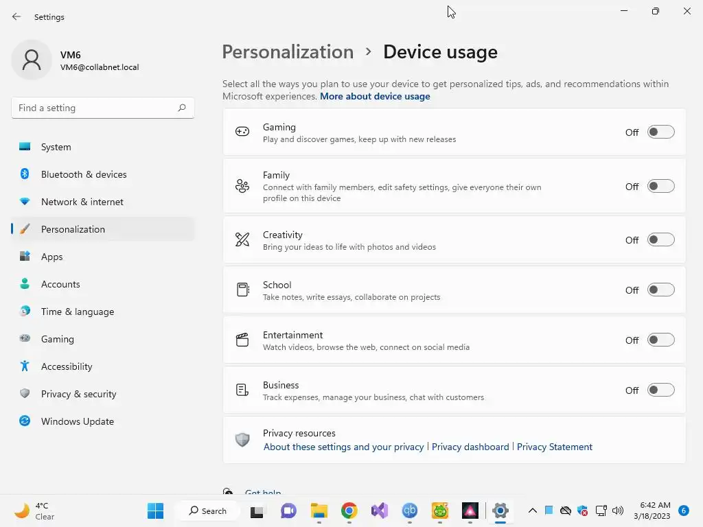
Task: Turn on the Gaming device usage toggle
Action: (x=660, y=132)
